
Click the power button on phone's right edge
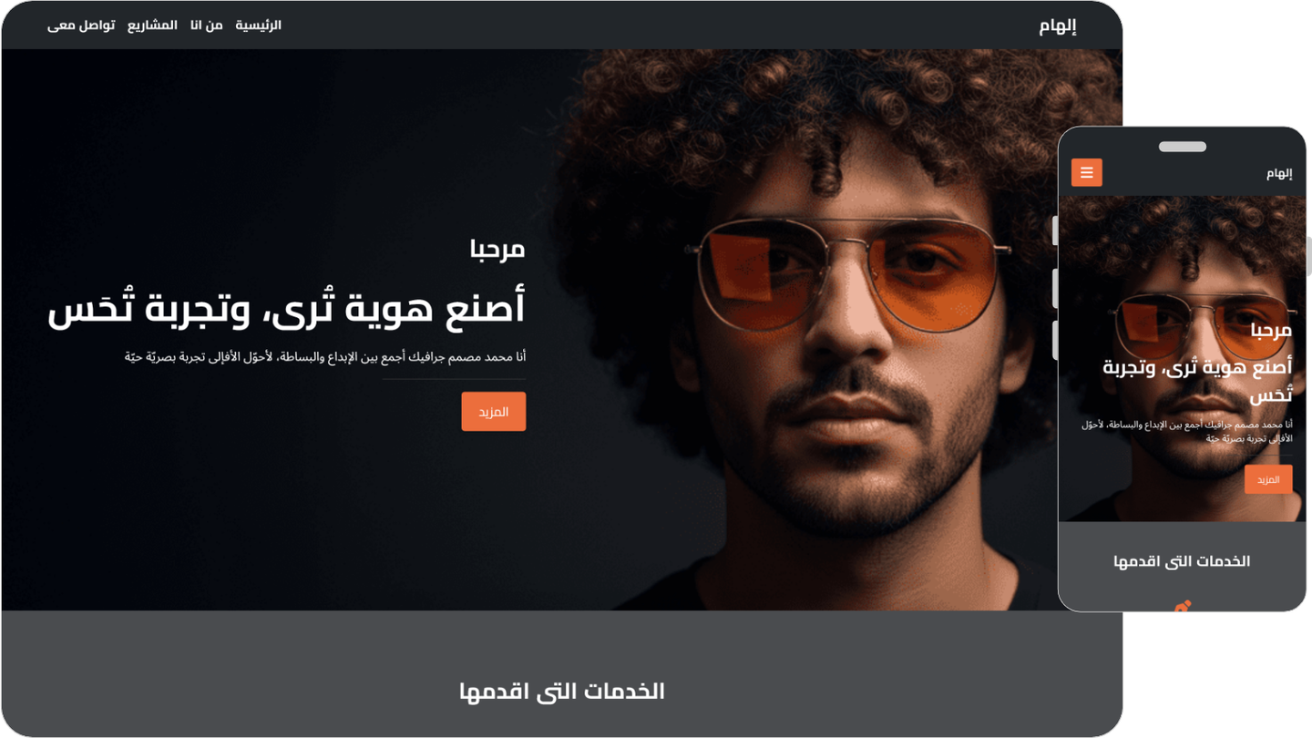click(1308, 257)
